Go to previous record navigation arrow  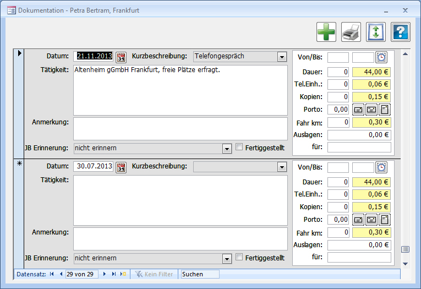tap(61, 274)
